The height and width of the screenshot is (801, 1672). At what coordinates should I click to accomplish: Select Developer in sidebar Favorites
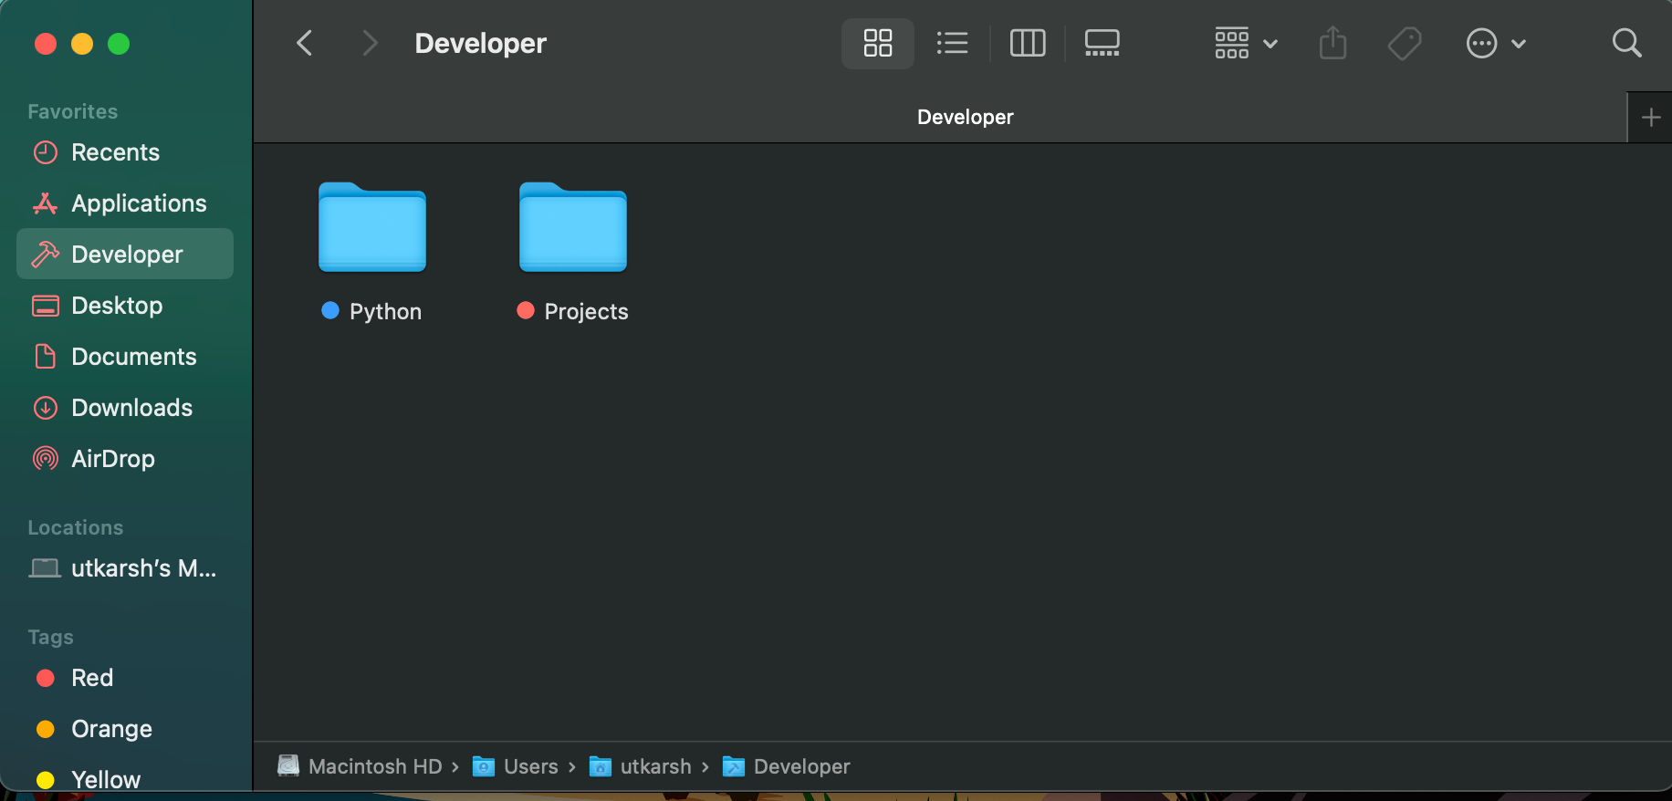[x=125, y=255]
